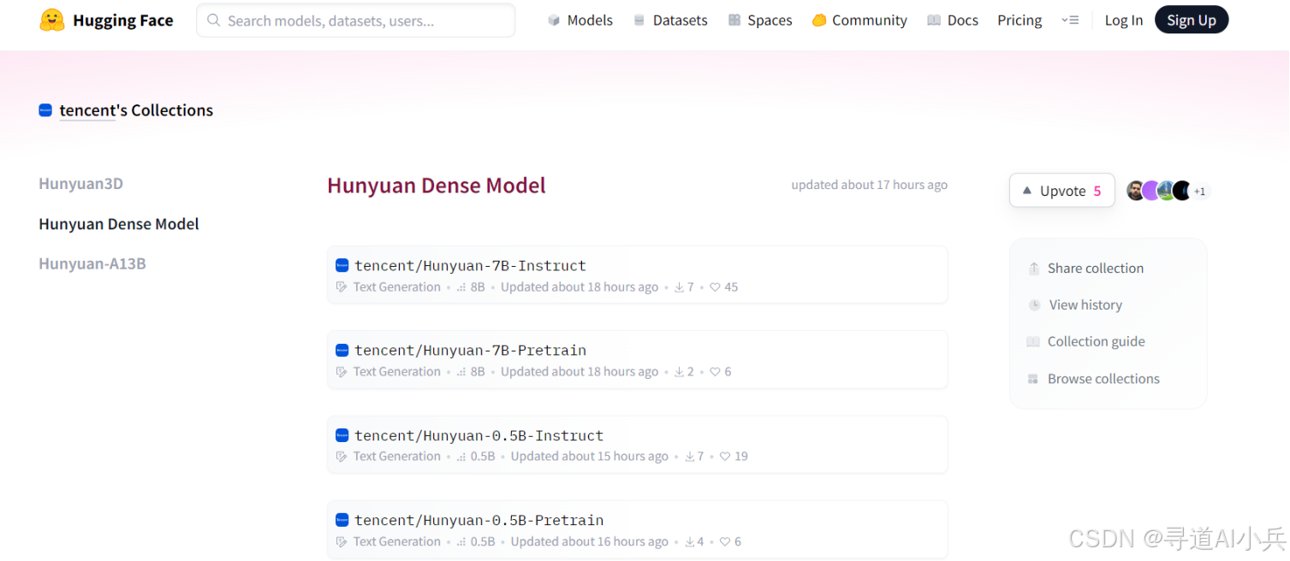
Task: Click the +1 more upvoters badge
Action: click(x=1200, y=192)
